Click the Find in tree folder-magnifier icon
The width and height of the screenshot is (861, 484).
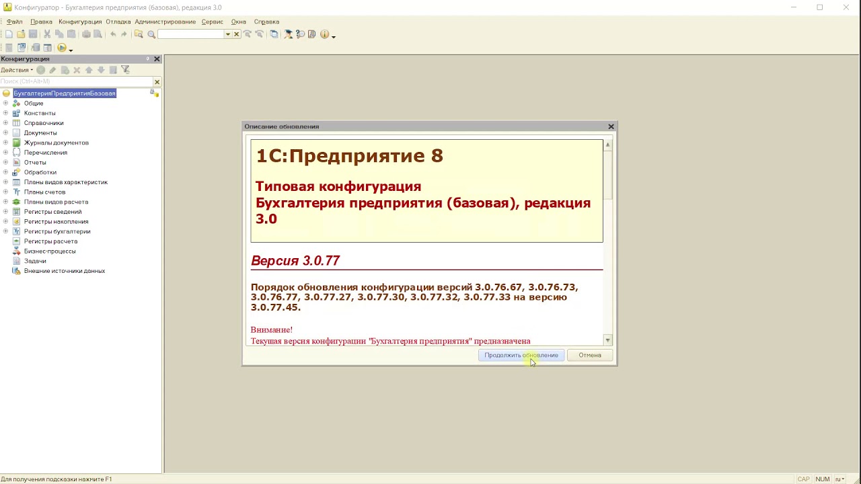139,34
